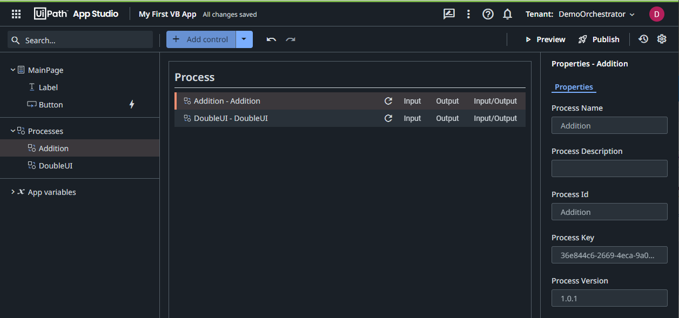Open the feedback icon in top bar
This screenshot has width=679, height=318.
(x=448, y=14)
